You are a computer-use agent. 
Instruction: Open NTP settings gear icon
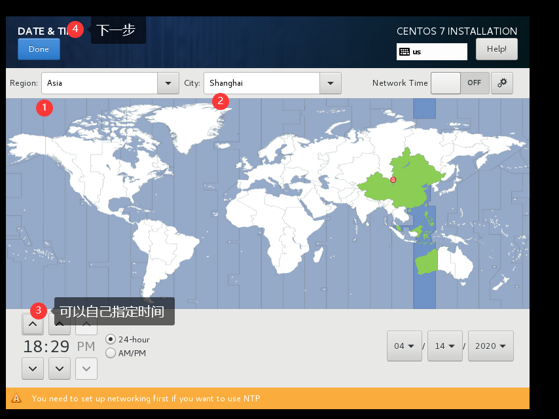[502, 83]
